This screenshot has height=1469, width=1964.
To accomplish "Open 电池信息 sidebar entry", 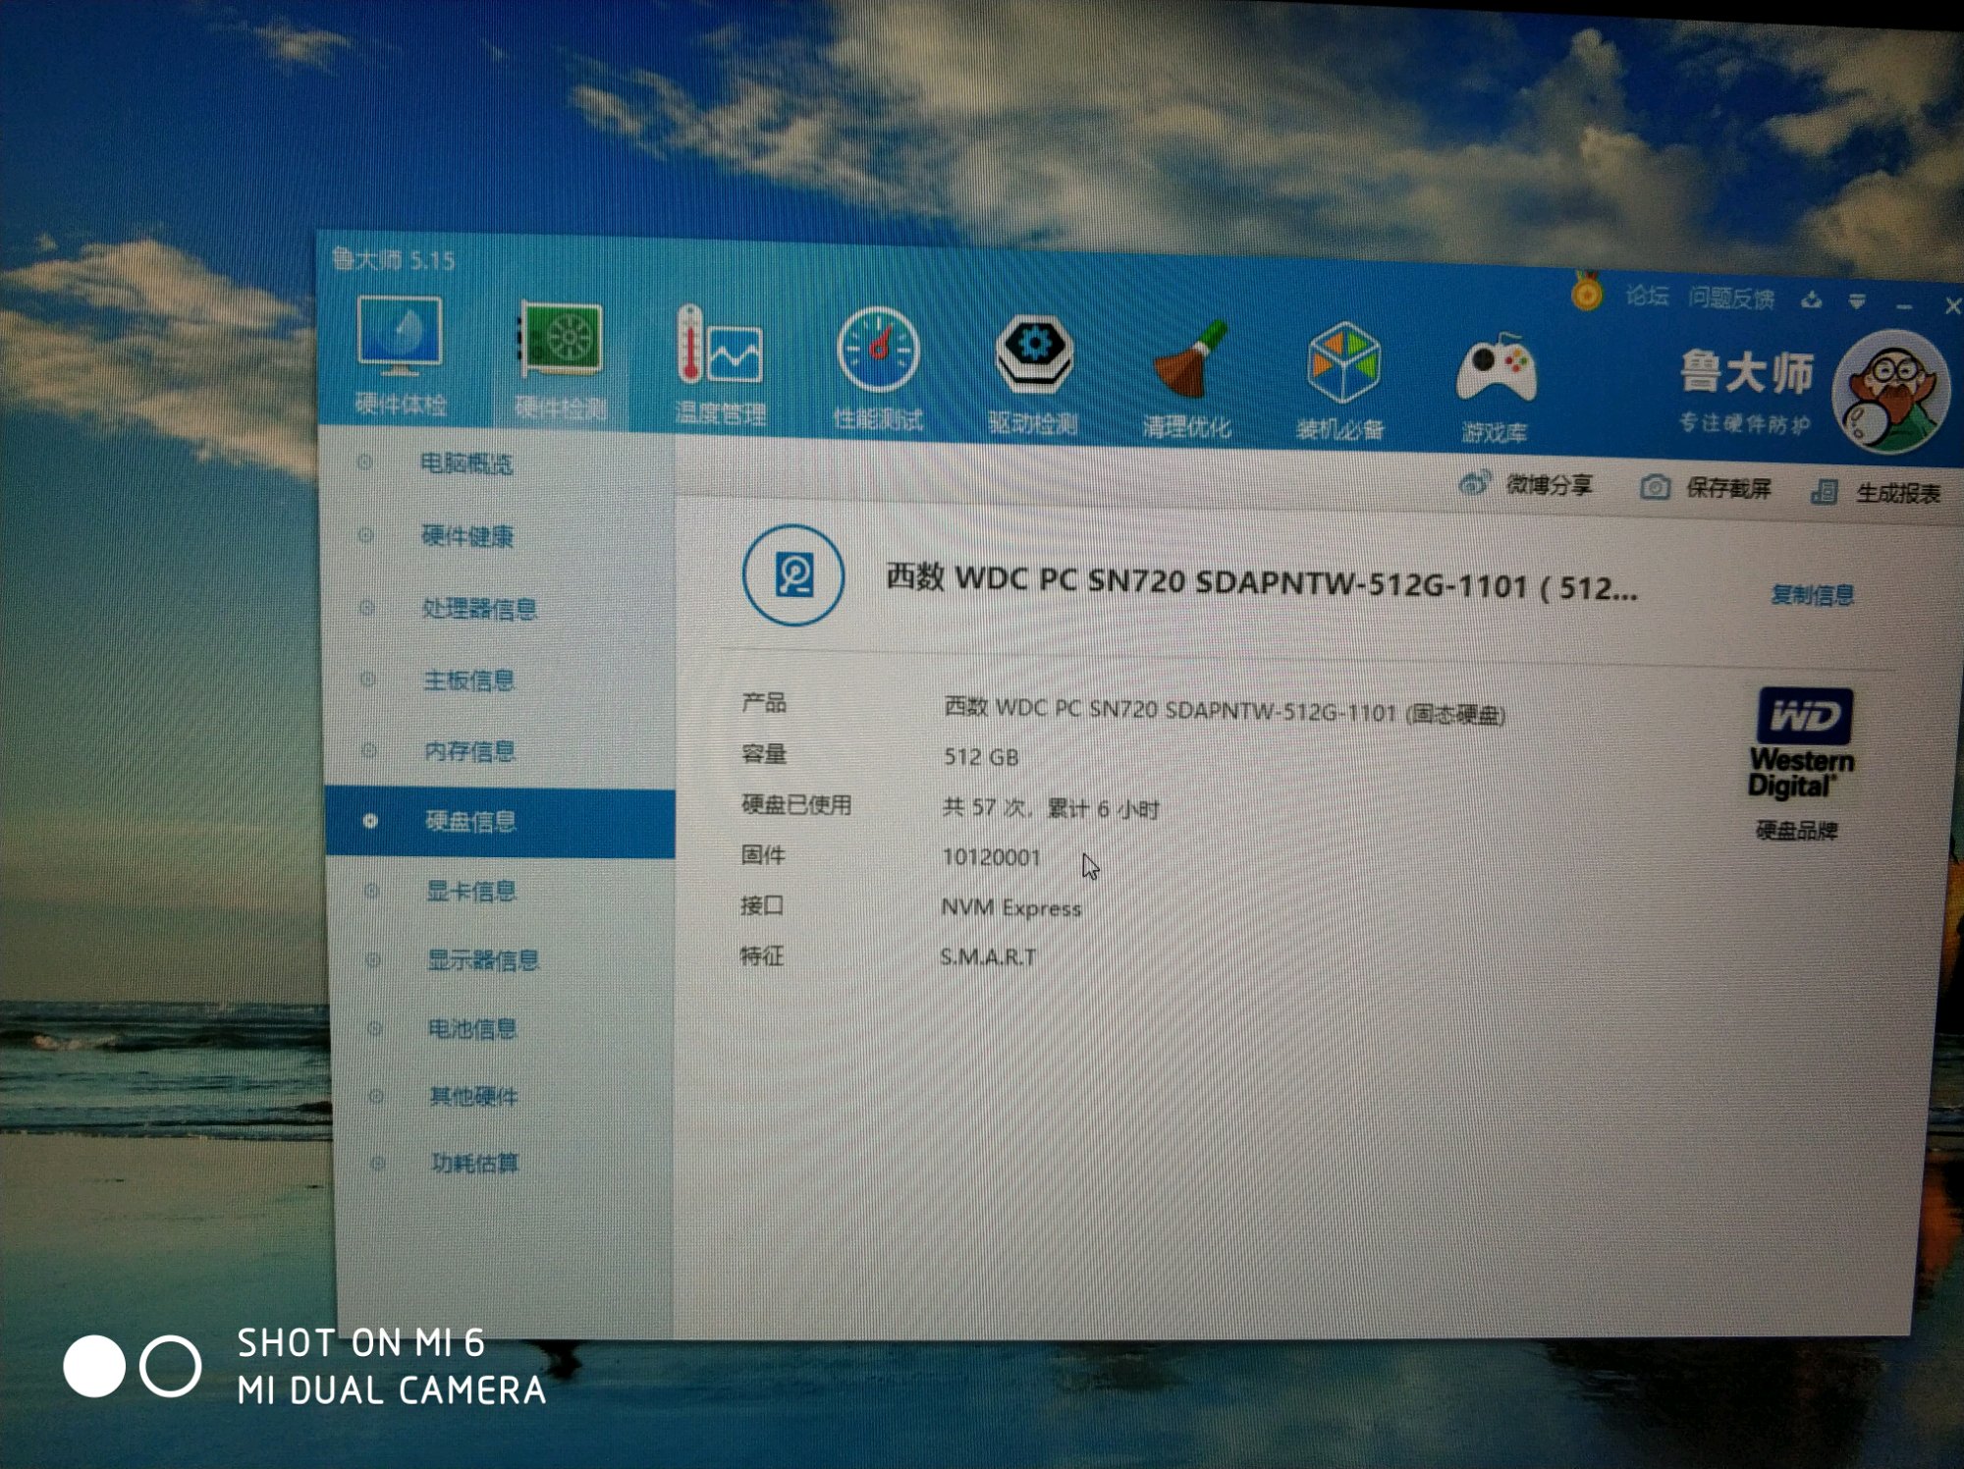I will point(471,1029).
